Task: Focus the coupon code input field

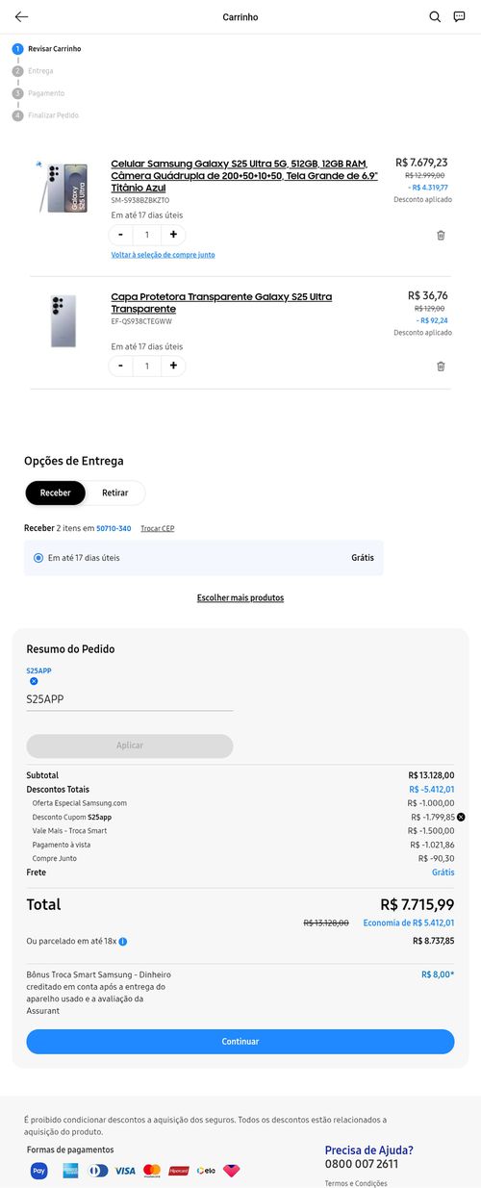Action: 130,699
